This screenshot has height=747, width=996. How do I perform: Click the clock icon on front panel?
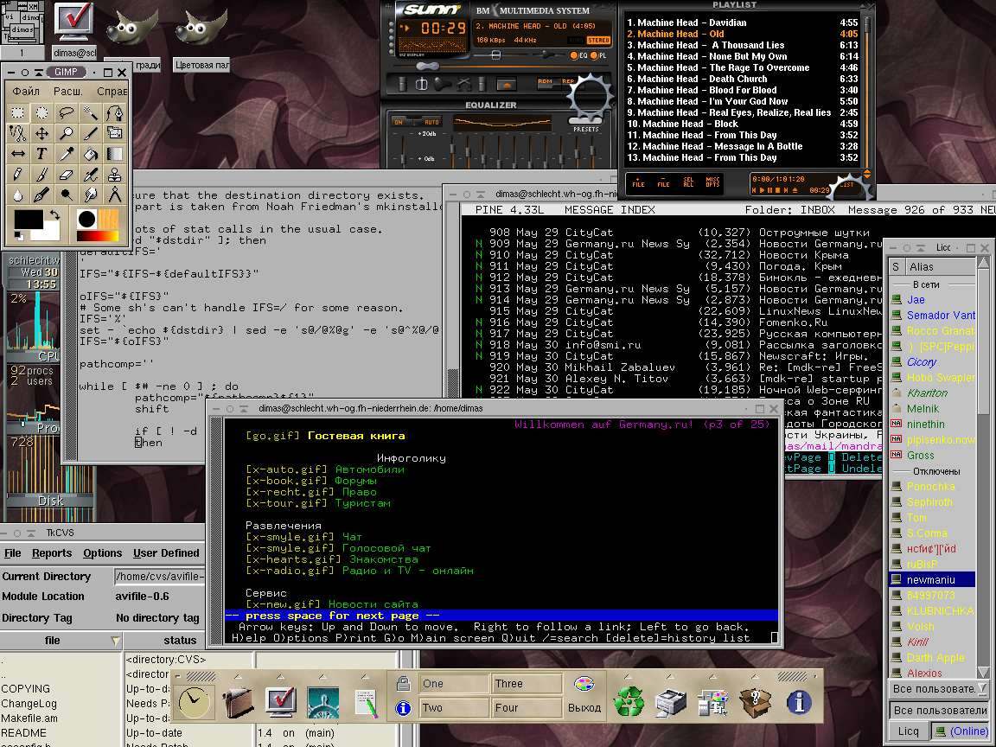tap(193, 702)
